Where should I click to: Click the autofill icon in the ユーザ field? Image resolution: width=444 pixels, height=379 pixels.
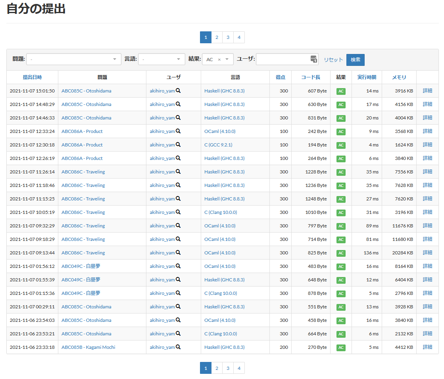(314, 59)
